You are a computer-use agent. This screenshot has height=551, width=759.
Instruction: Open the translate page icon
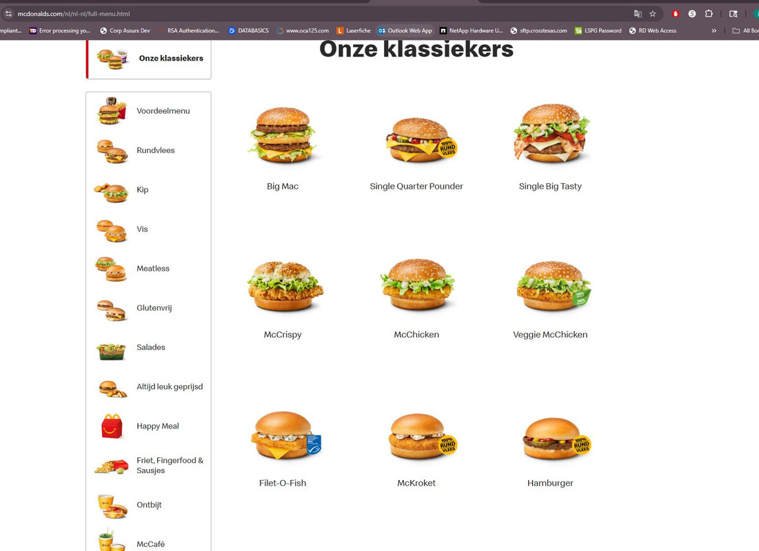(x=638, y=14)
